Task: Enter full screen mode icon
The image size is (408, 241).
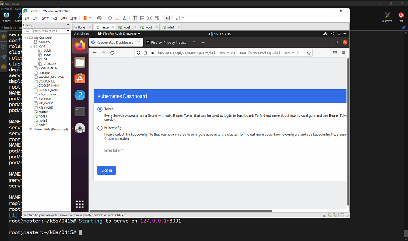Action: tap(150, 18)
